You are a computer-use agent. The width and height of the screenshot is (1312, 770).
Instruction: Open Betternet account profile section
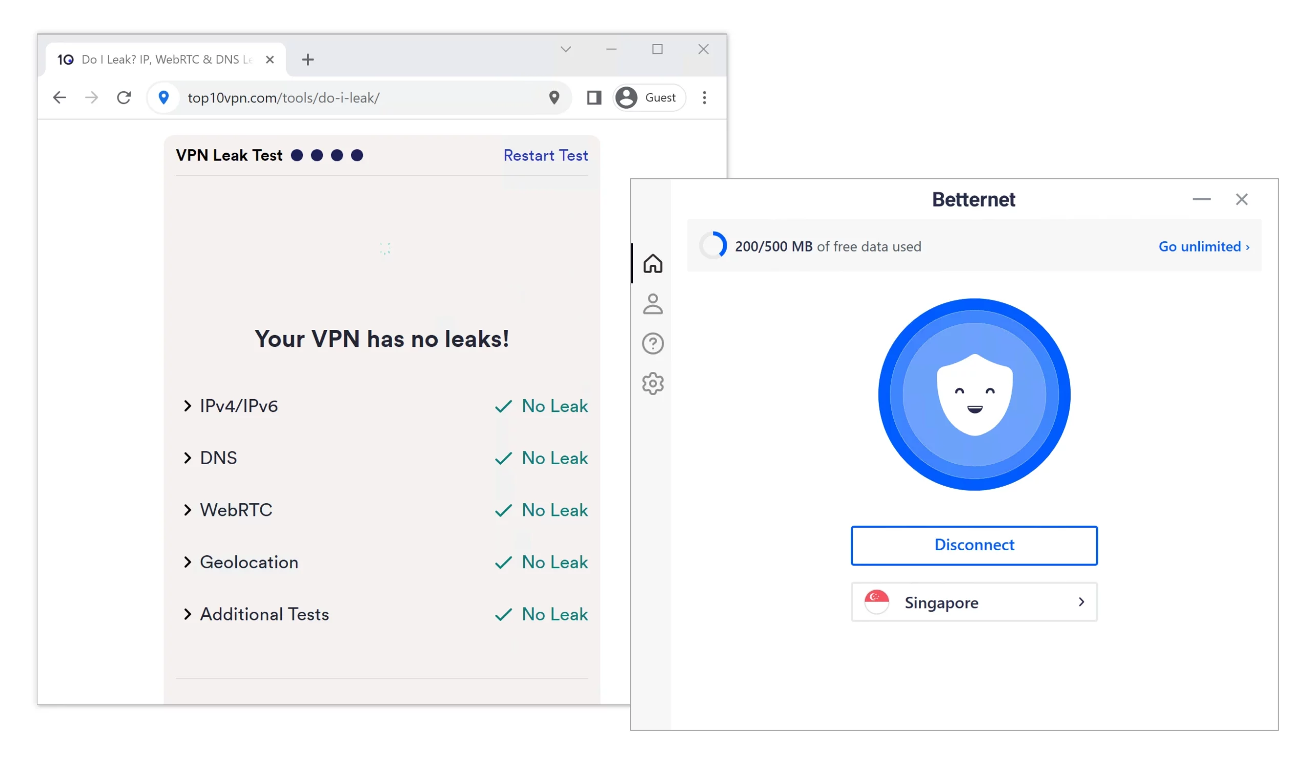[x=654, y=303]
